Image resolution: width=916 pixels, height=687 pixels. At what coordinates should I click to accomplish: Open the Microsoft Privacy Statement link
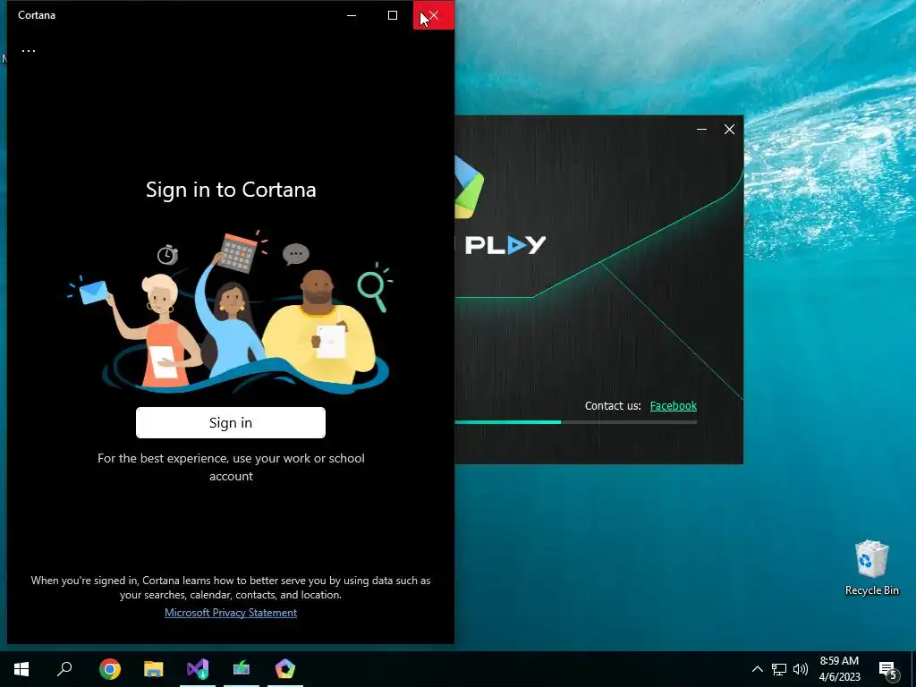[231, 612]
